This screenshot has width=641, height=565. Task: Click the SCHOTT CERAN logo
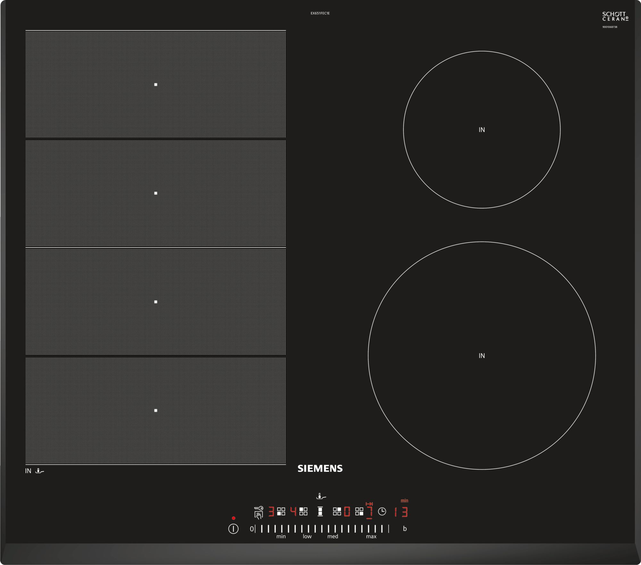pyautogui.click(x=615, y=16)
